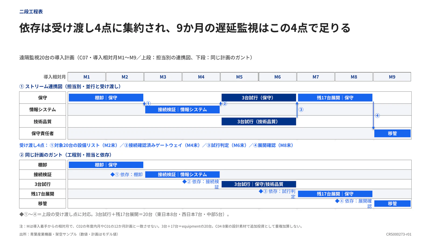Click the 受け渡し4点 summary line
Viewport: 431px width, 242px height.
click(157, 145)
